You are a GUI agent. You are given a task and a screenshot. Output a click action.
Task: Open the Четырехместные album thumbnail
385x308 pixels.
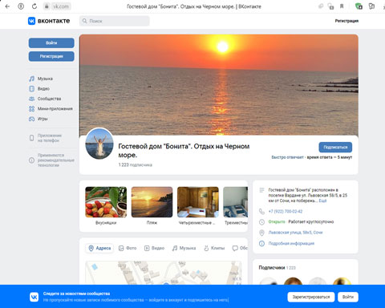pyautogui.click(x=198, y=202)
